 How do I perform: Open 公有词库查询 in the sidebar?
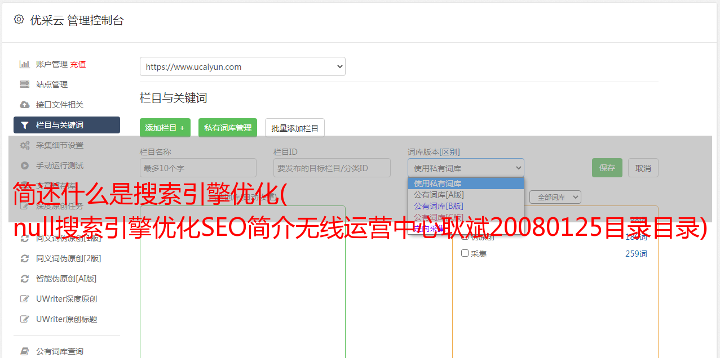[x=60, y=351]
